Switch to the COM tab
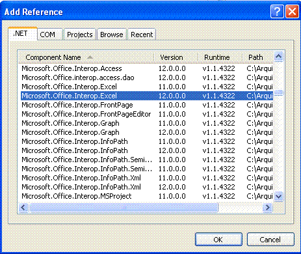301x254 pixels. click(50, 35)
